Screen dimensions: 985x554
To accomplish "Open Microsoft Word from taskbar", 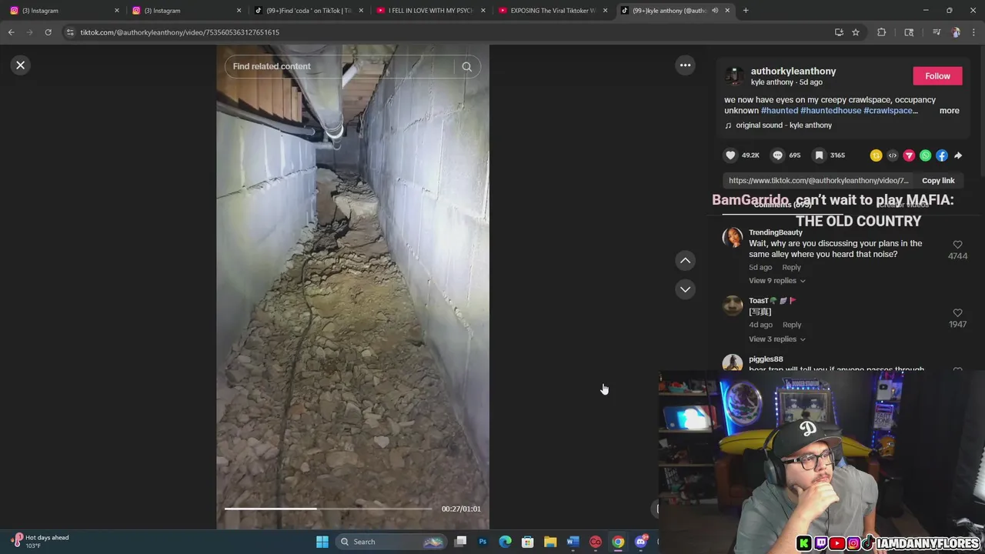I will pos(573,542).
